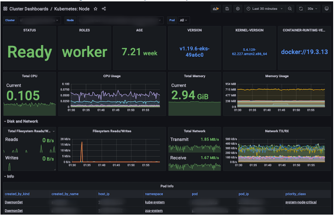The height and width of the screenshot is (216, 335).
Task: Click the share dashboard icon
Action: (104, 9)
